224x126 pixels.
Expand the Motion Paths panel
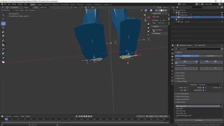coord(181,78)
